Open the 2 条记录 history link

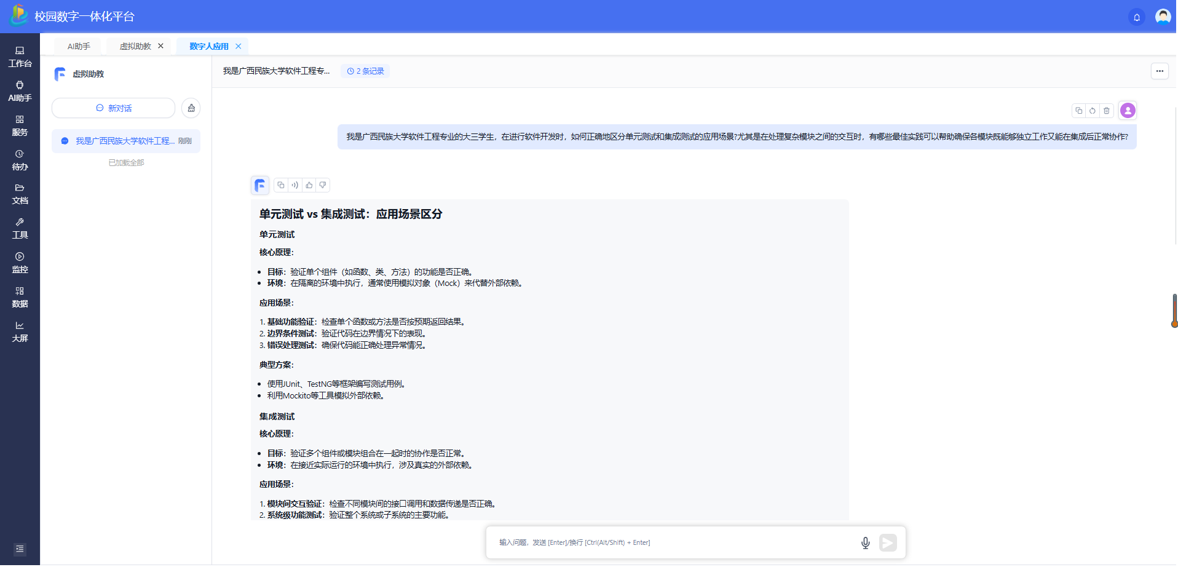(366, 71)
